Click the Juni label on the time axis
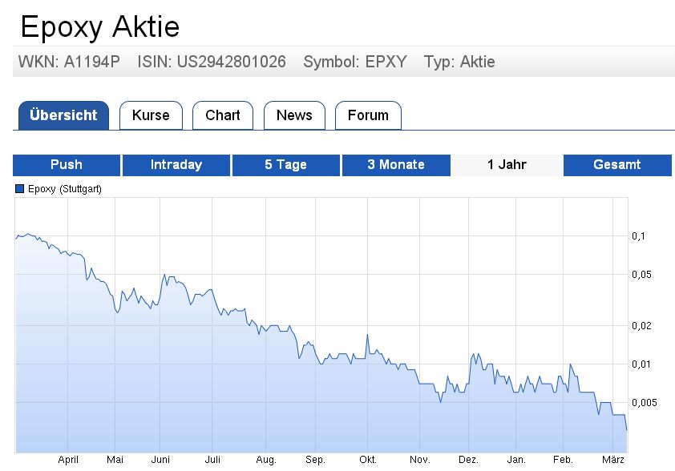The width and height of the screenshot is (675, 471). tap(160, 460)
